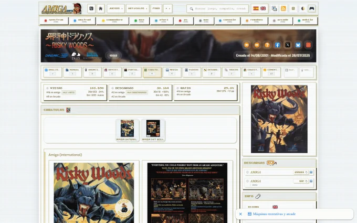Viewport: 357px width, 223px height.
Task: Open the mobile platform tab
Action: click(306, 20)
